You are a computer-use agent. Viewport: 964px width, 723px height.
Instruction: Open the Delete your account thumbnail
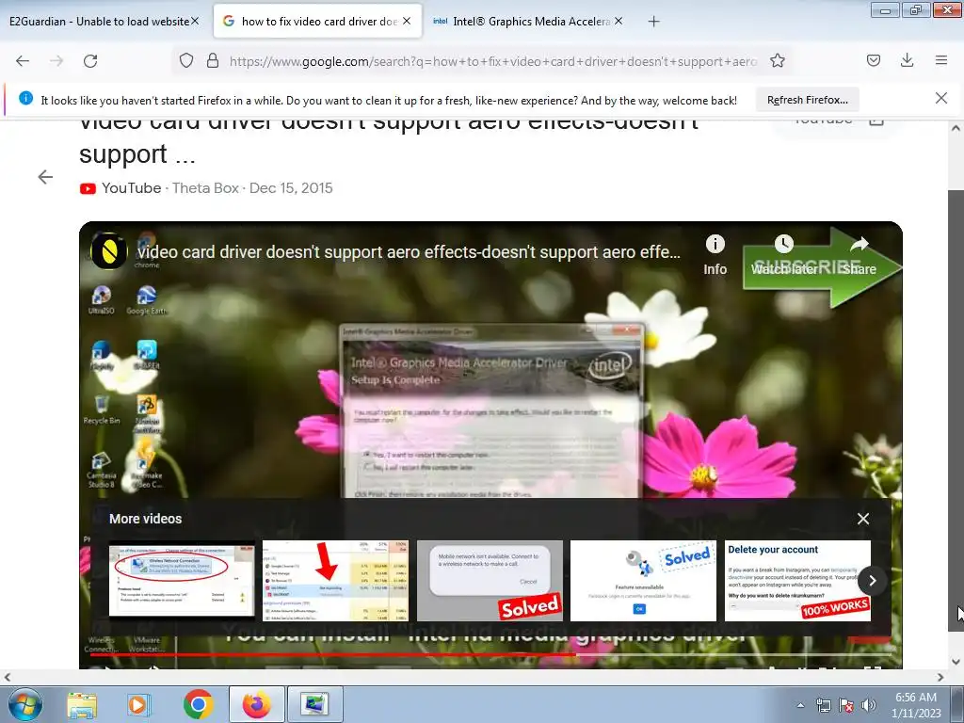point(798,580)
